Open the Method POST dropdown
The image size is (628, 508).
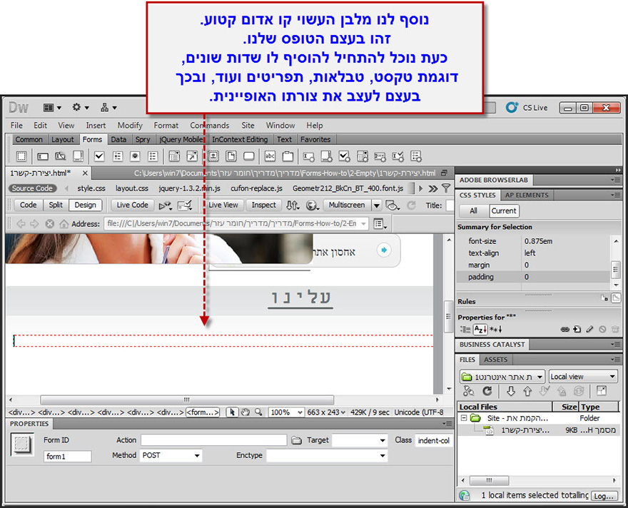[x=171, y=455]
